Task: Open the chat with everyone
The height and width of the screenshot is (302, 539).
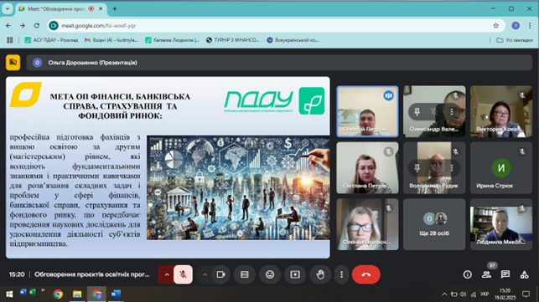Action: click(505, 274)
